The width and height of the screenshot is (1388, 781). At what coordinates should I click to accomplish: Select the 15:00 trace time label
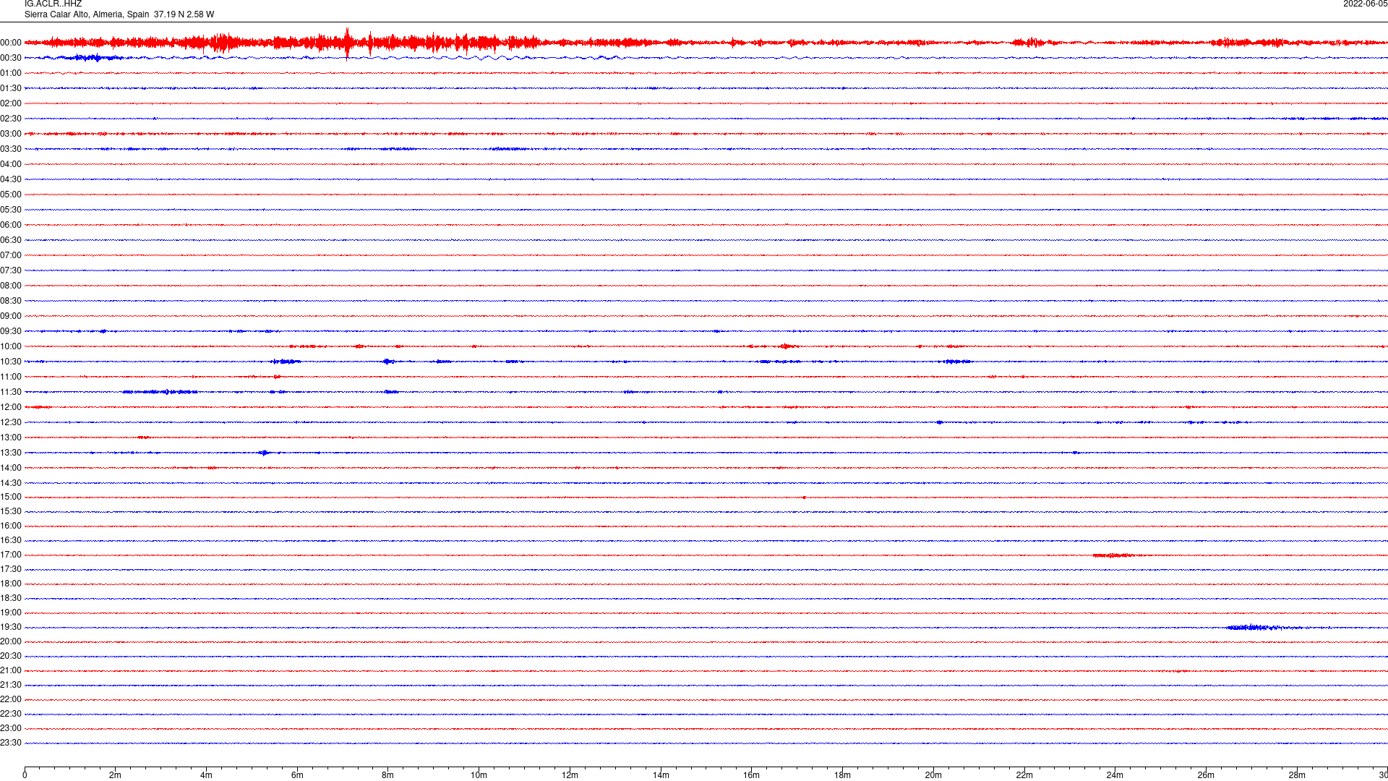pos(11,497)
